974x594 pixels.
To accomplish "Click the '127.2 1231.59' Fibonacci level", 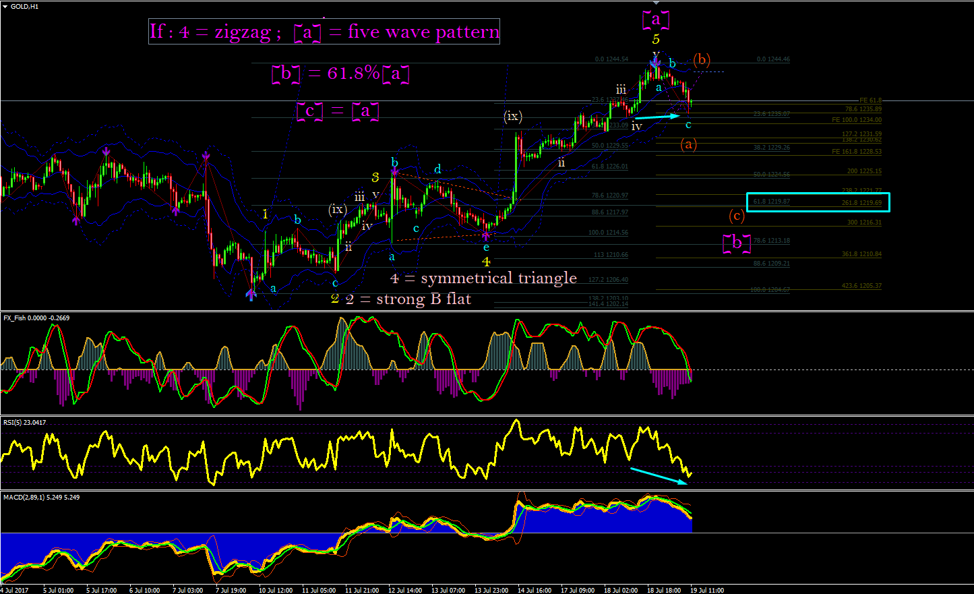I will coord(861,134).
